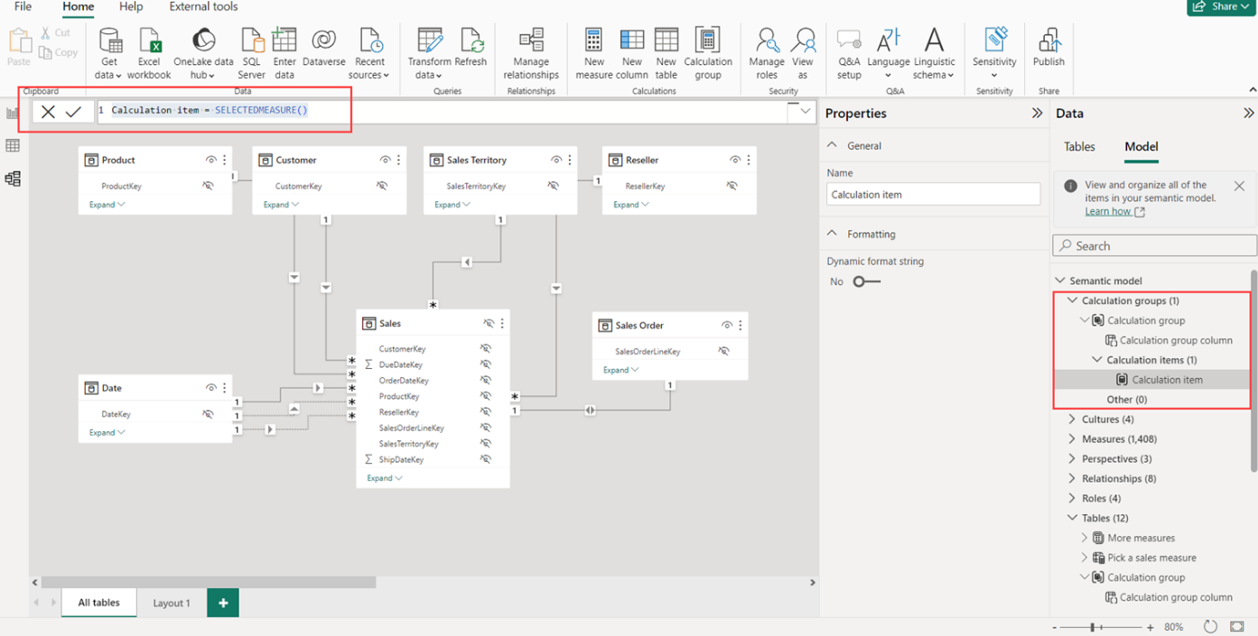This screenshot has height=636, width=1258.
Task: Expand the Sales table fields
Action: click(384, 478)
